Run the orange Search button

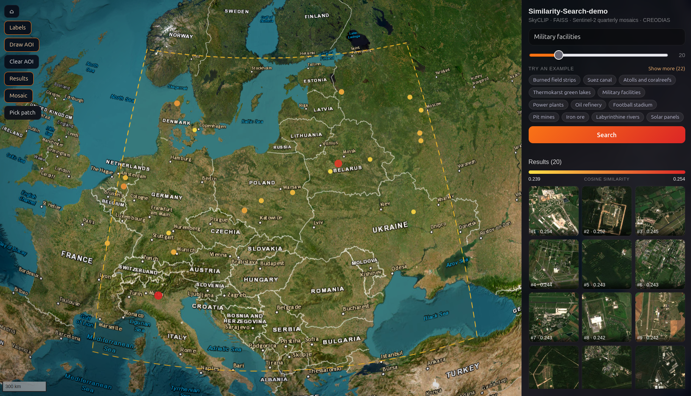[607, 135]
